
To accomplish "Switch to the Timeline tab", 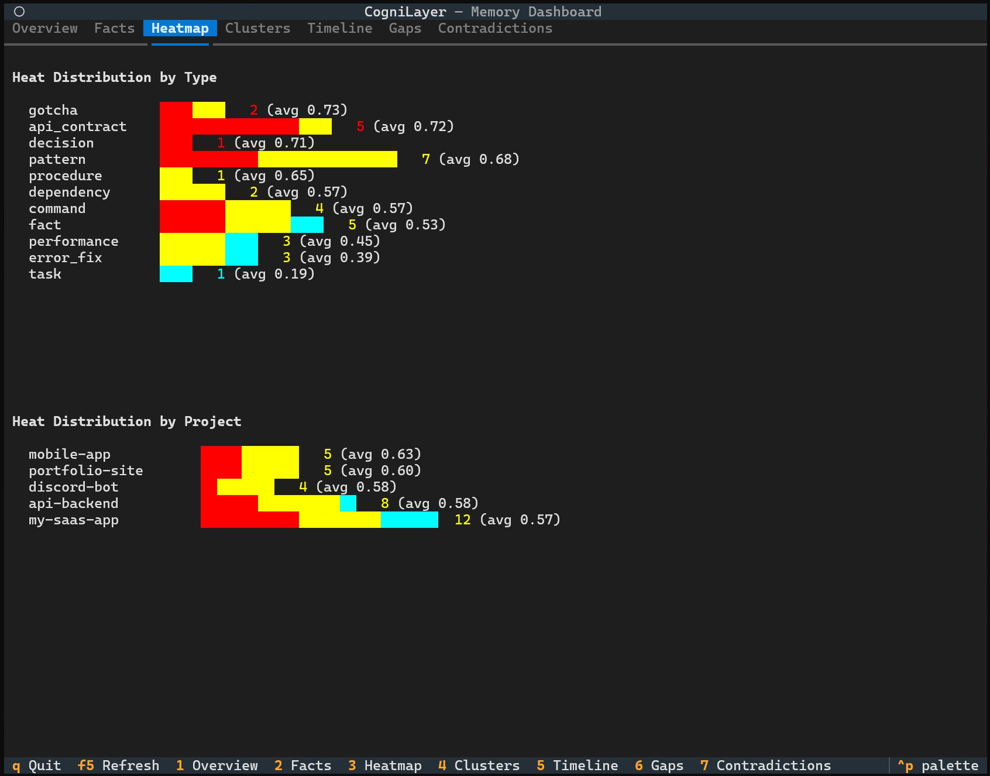I will pyautogui.click(x=339, y=28).
